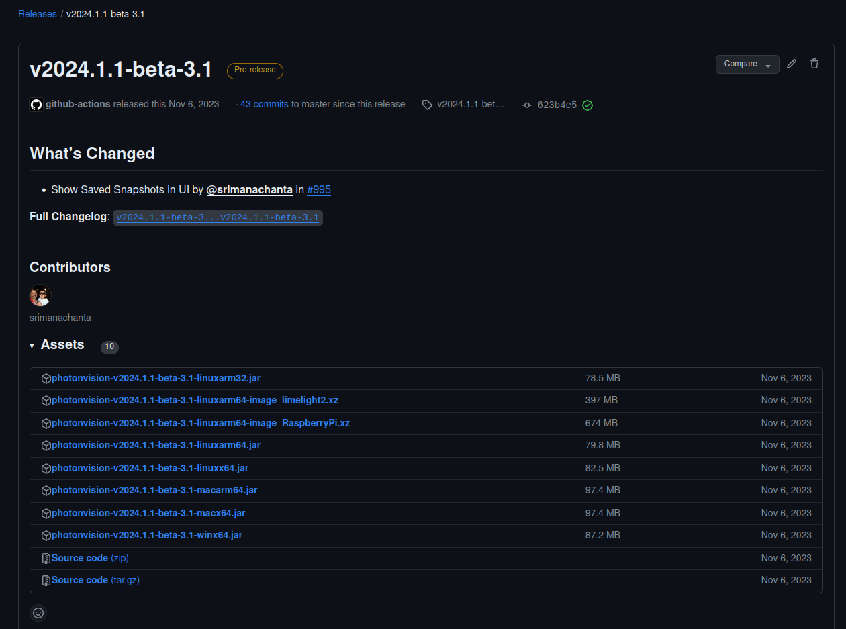Click the Pre-release badge
Image resolution: width=846 pixels, height=629 pixels.
pyautogui.click(x=255, y=70)
